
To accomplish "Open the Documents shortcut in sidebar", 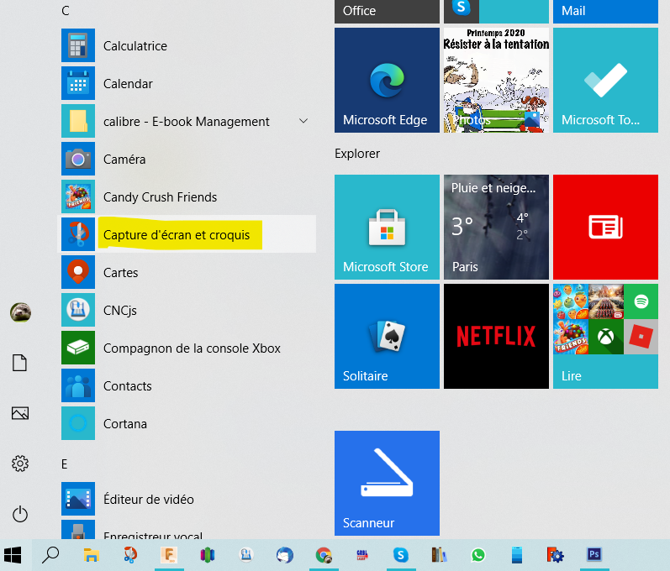I will (19, 363).
